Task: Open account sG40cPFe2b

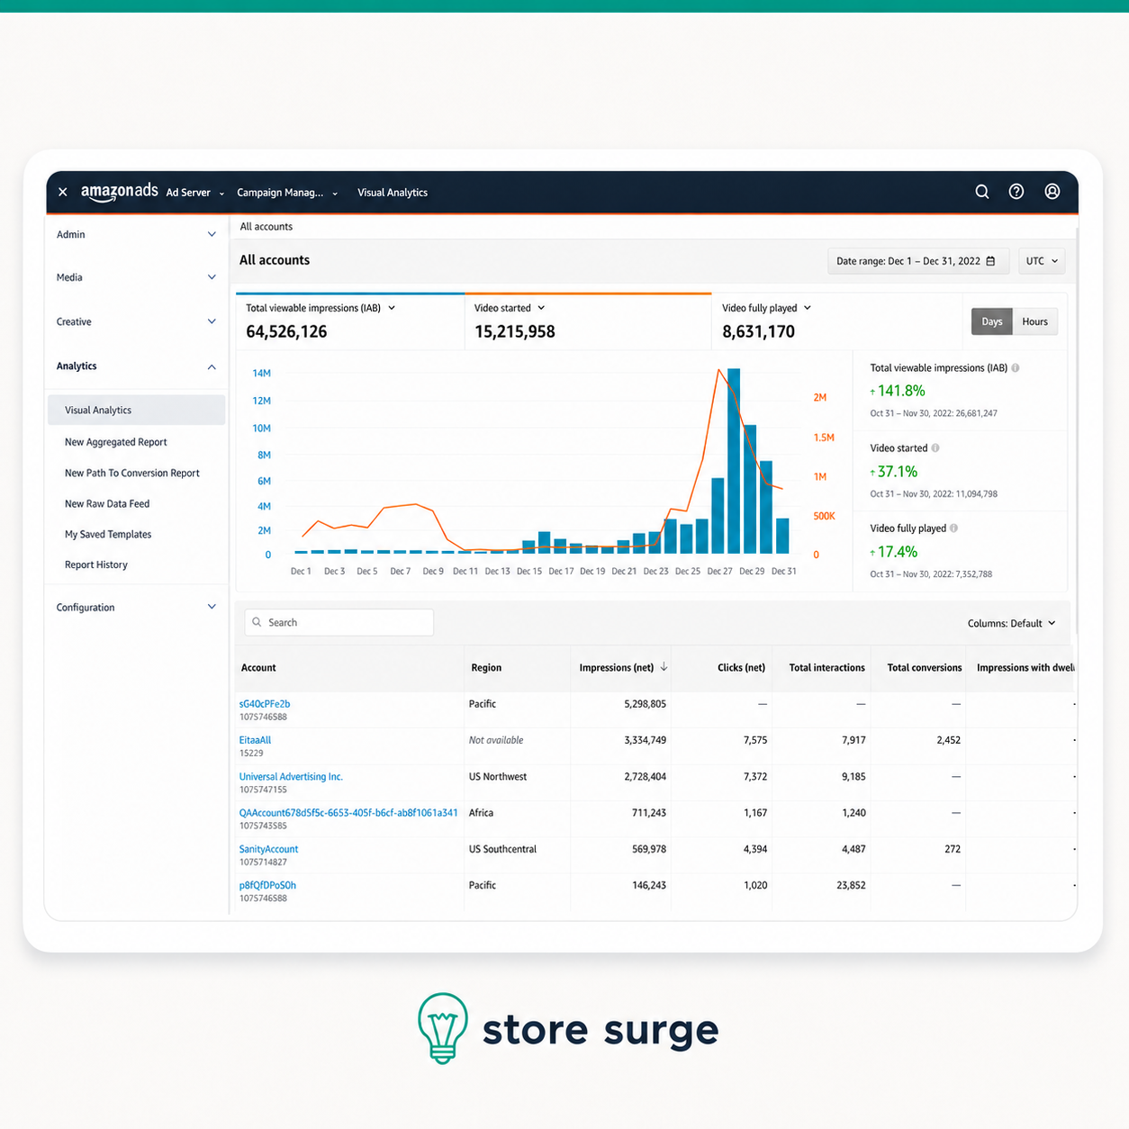Action: coord(265,704)
